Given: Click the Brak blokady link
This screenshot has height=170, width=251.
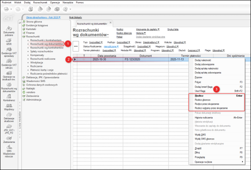Looking at the screenshot, I should (x=76, y=17).
